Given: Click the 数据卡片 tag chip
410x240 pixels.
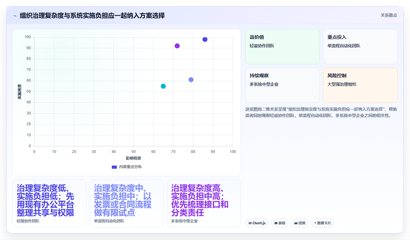Looking at the screenshot, I should (x=322, y=223).
